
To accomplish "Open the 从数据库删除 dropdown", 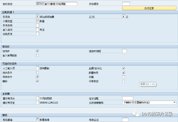I will pos(149,103).
